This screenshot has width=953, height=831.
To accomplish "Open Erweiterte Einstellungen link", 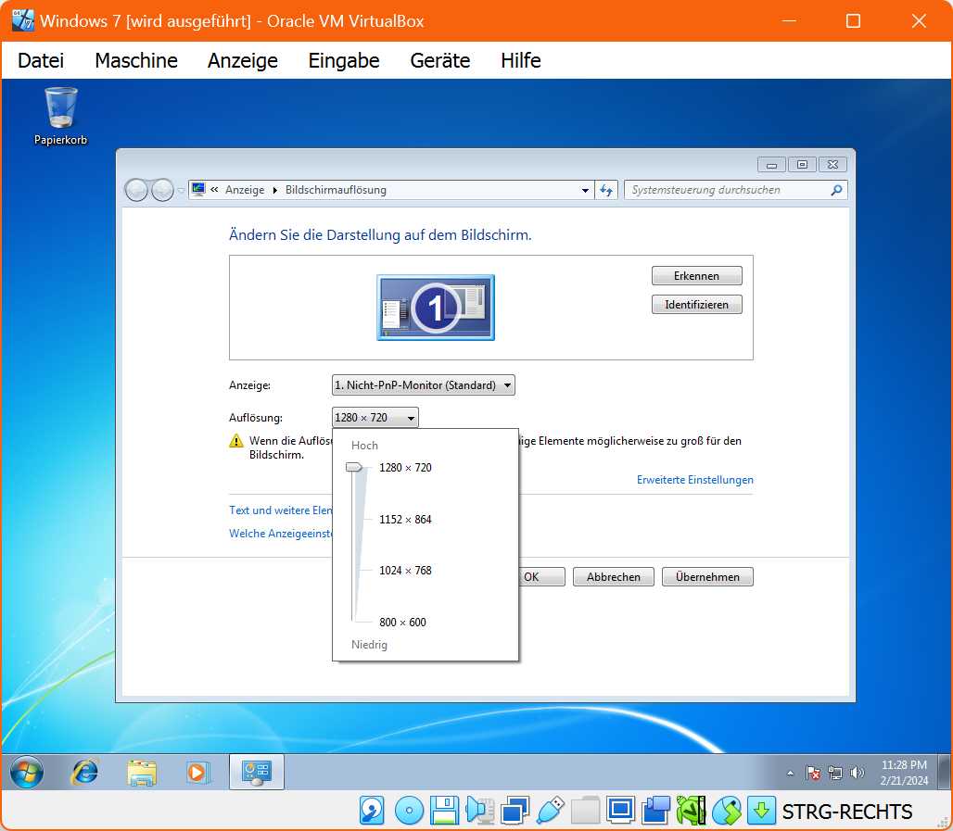I will point(694,480).
